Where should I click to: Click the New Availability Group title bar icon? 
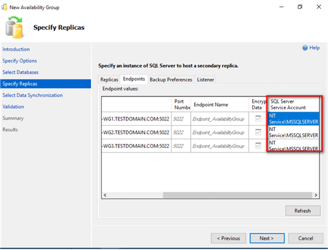[4, 7]
